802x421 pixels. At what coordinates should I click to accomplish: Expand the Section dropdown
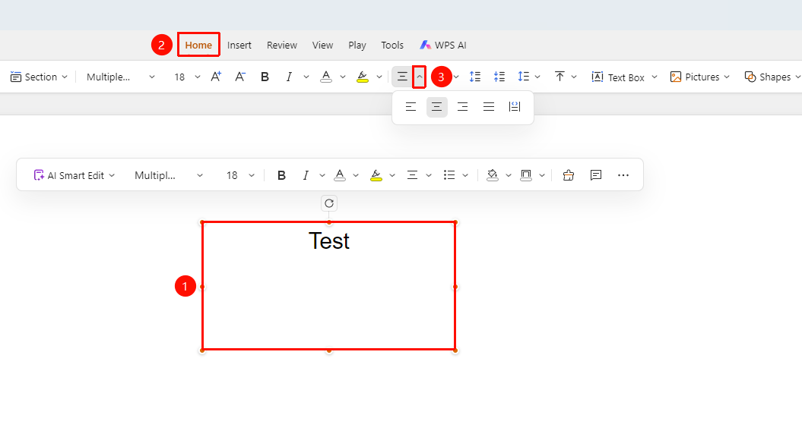click(x=39, y=77)
